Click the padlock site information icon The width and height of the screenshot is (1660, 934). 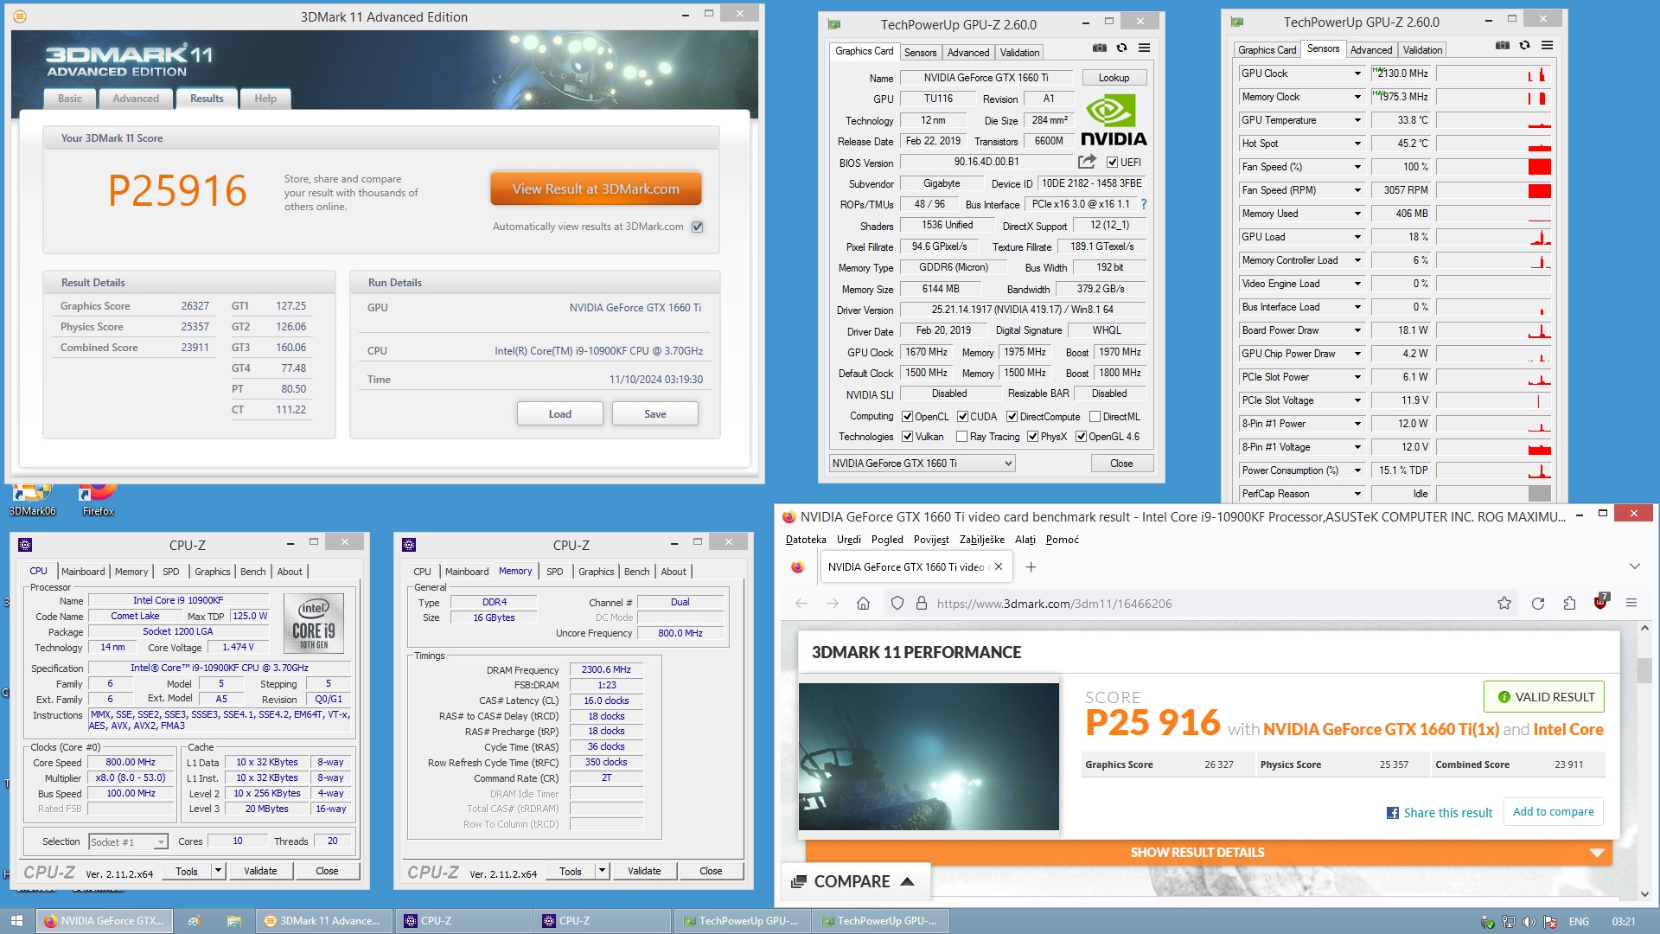click(x=922, y=604)
